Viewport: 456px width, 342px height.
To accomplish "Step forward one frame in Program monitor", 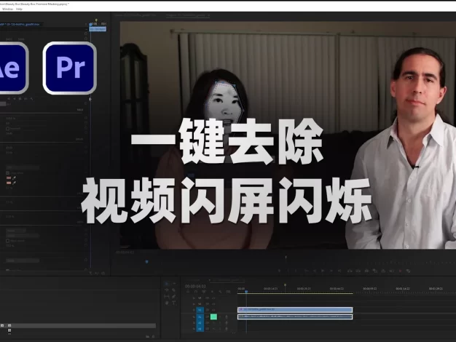I will tap(331, 271).
